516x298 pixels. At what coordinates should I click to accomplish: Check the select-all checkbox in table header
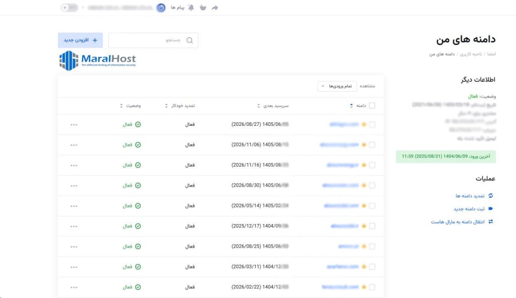372,106
